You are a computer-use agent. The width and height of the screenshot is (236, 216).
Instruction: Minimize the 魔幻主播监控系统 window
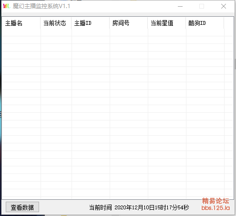[x=180, y=6]
